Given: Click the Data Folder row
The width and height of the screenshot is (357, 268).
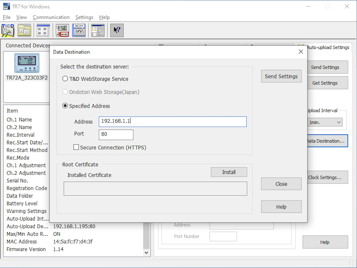Looking at the screenshot, I should pos(20,196).
